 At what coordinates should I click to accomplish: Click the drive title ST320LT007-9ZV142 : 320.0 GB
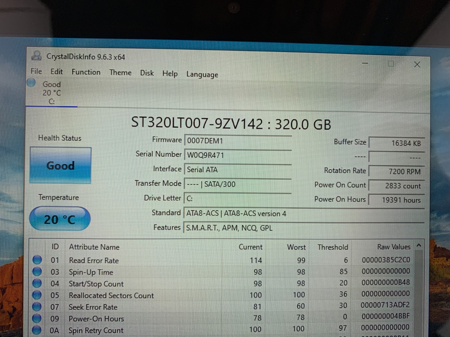(231, 124)
